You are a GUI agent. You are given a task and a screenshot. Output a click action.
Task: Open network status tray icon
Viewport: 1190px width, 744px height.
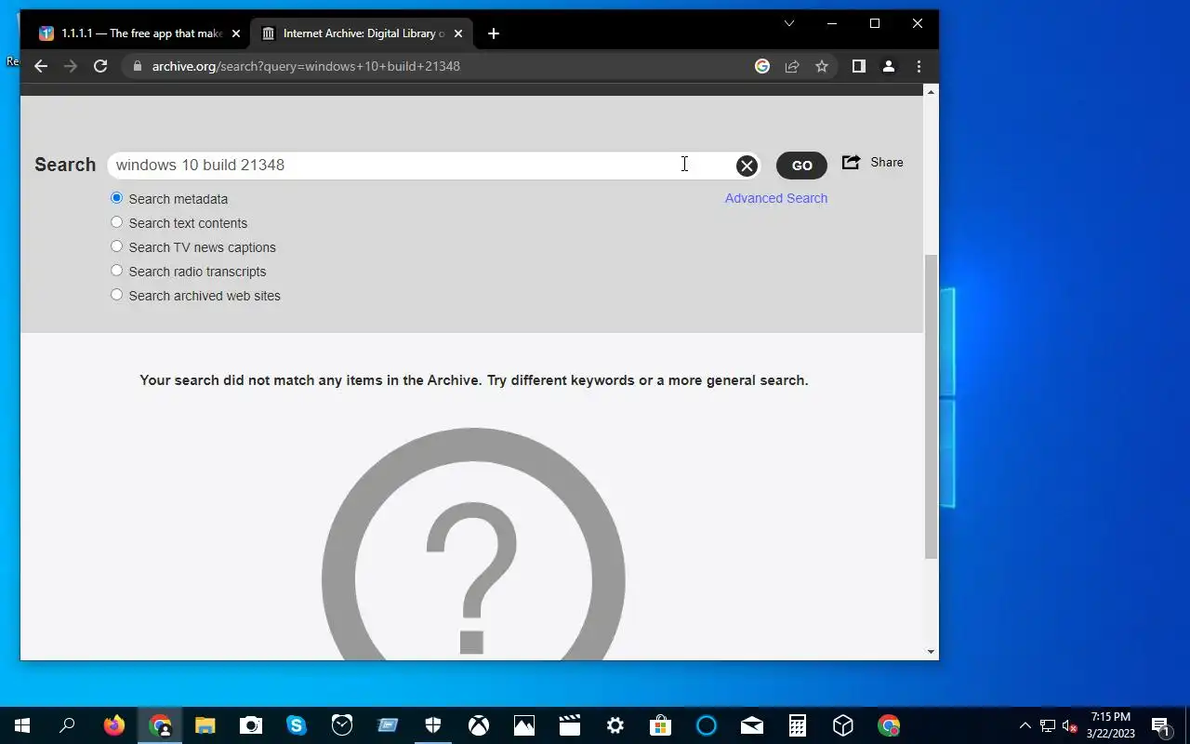click(x=1048, y=725)
